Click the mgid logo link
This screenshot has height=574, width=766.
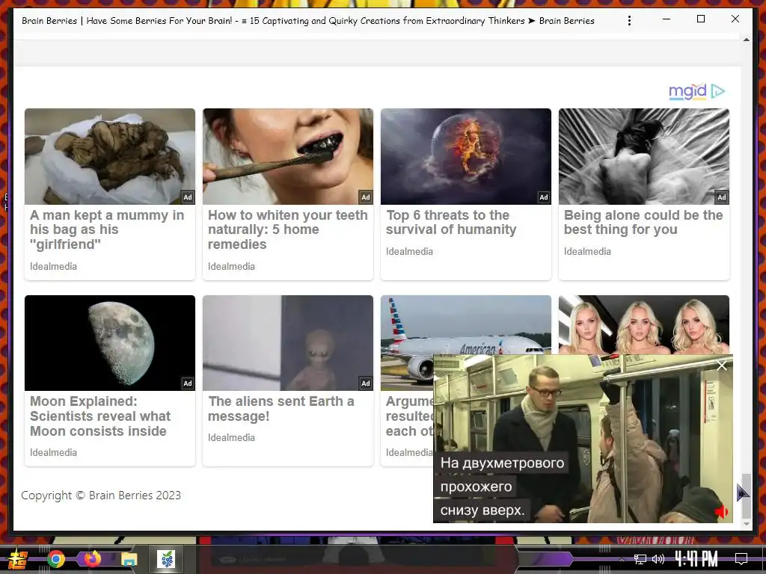pos(687,91)
